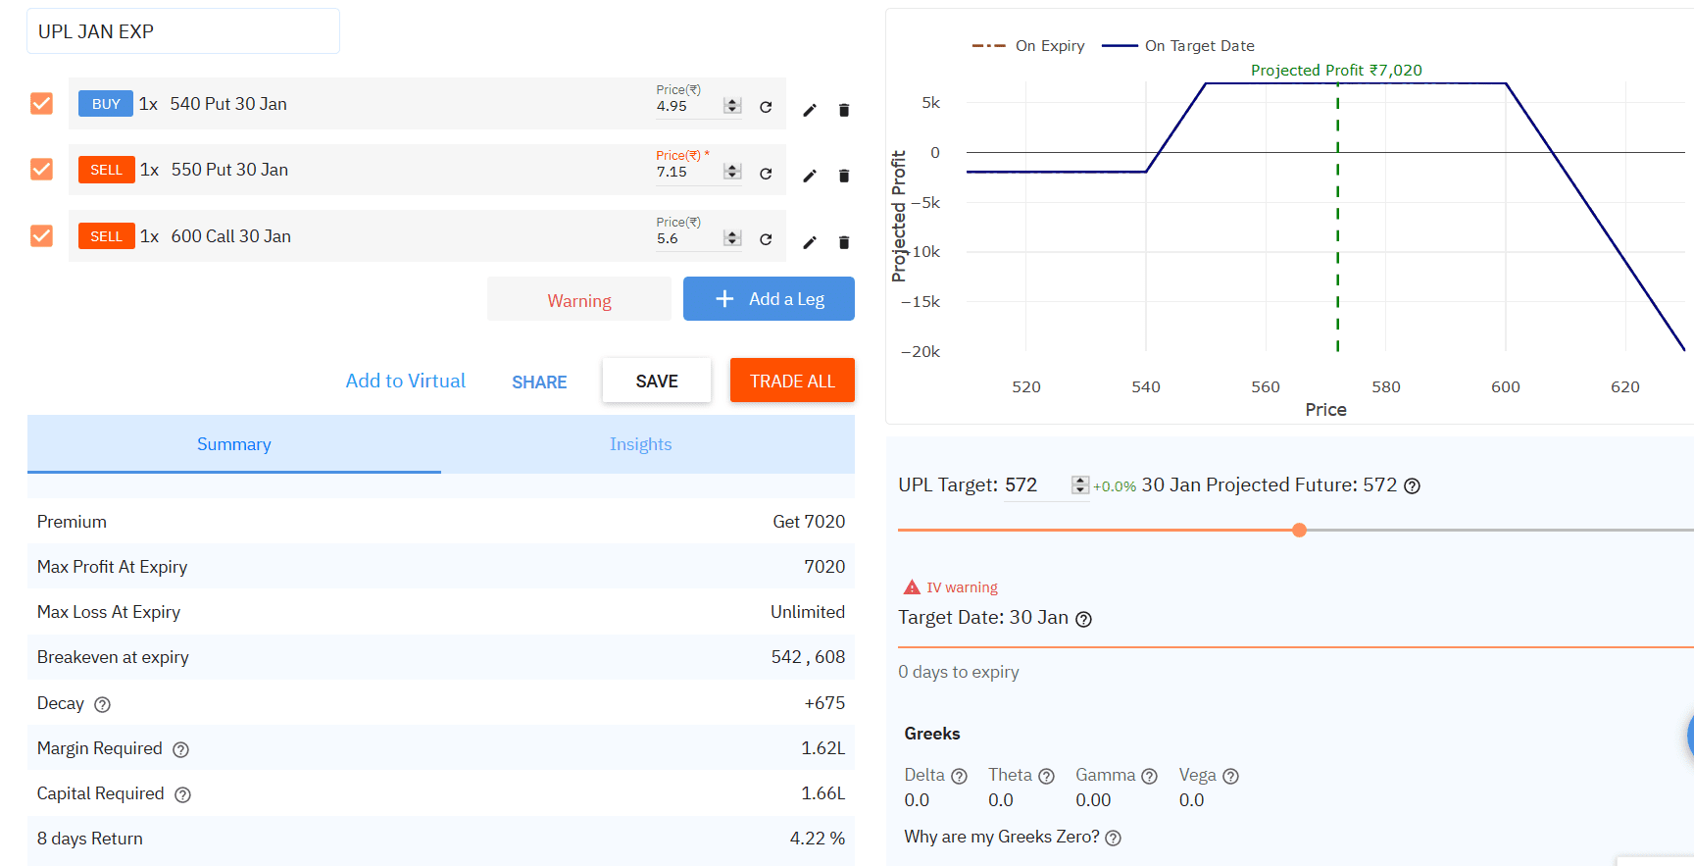Open help icon next to Margin Required
Screen dimensions: 1694x866
coord(180,749)
